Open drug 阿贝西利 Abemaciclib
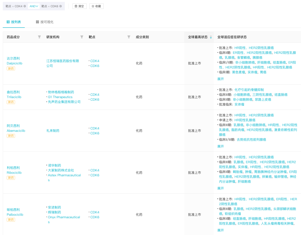This screenshot has width=301, height=235. click(x=16, y=128)
